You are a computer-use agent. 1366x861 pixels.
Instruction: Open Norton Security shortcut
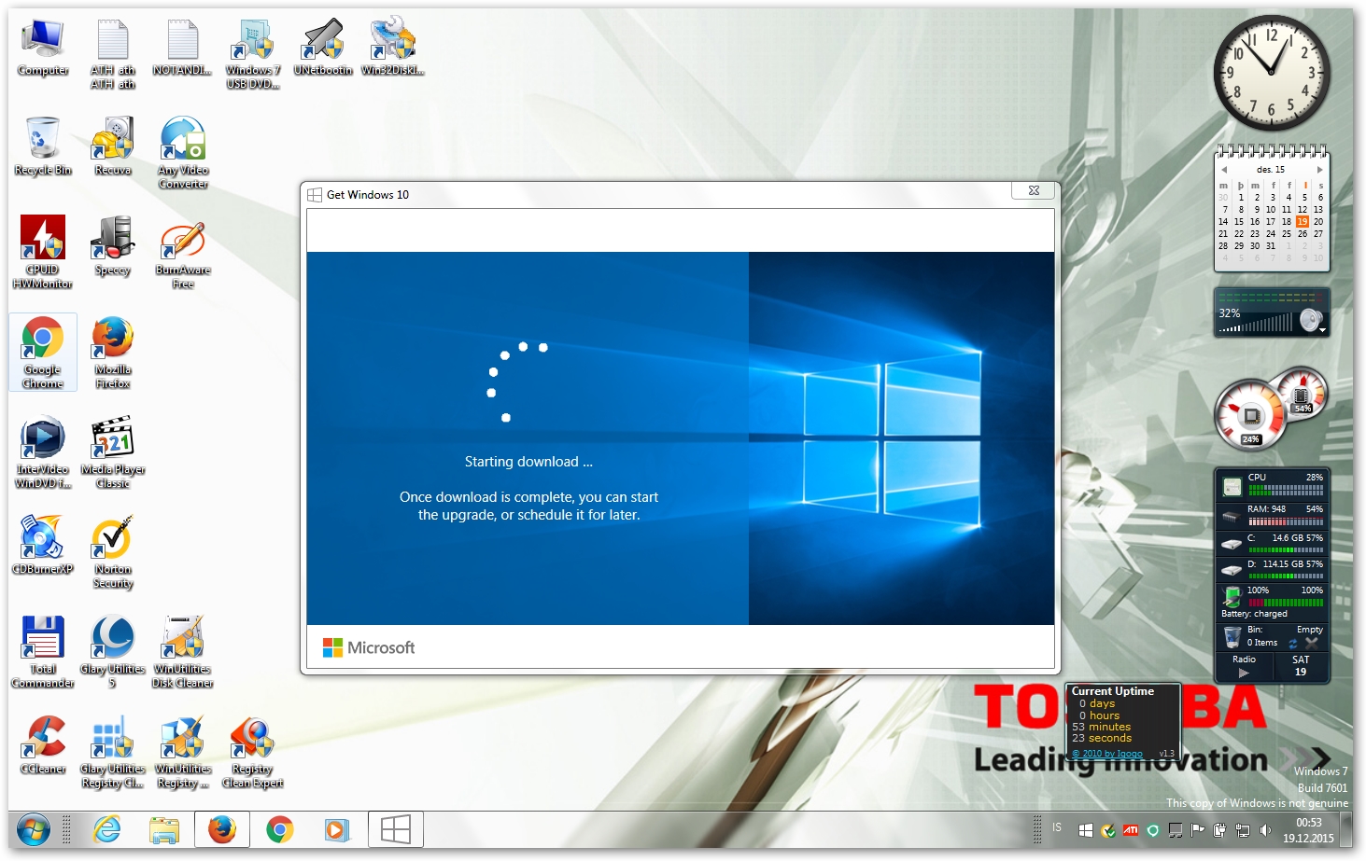tap(113, 552)
